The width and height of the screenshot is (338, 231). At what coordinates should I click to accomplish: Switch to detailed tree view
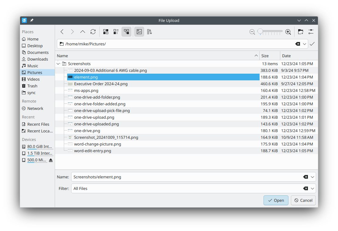(126, 32)
